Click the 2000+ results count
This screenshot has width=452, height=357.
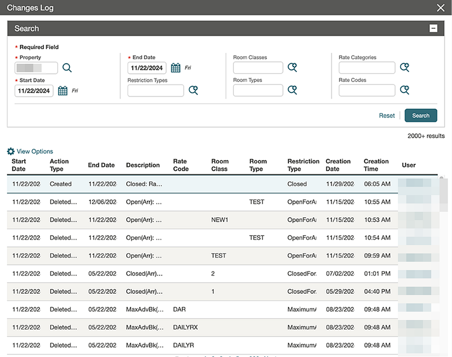pyautogui.click(x=426, y=136)
